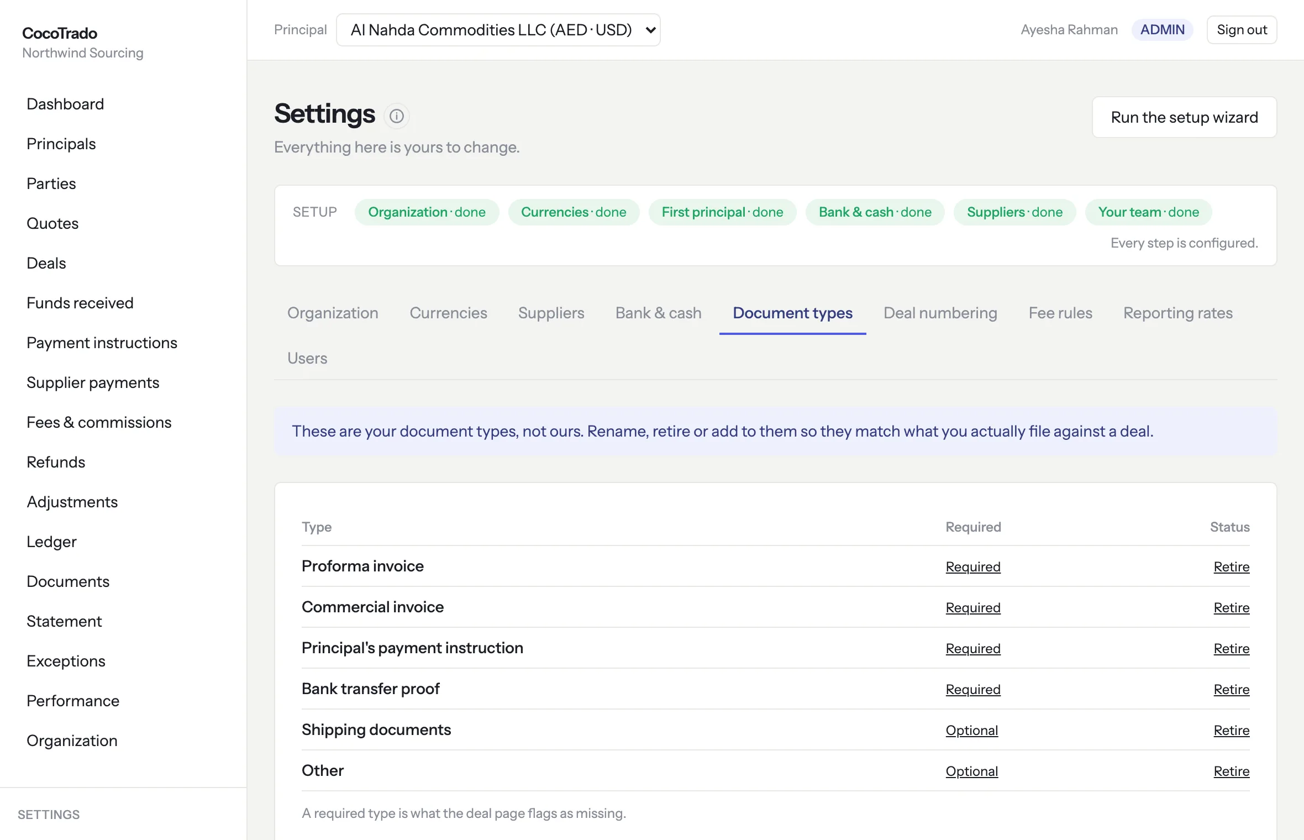Switch to Reporting rates tab

(x=1177, y=313)
